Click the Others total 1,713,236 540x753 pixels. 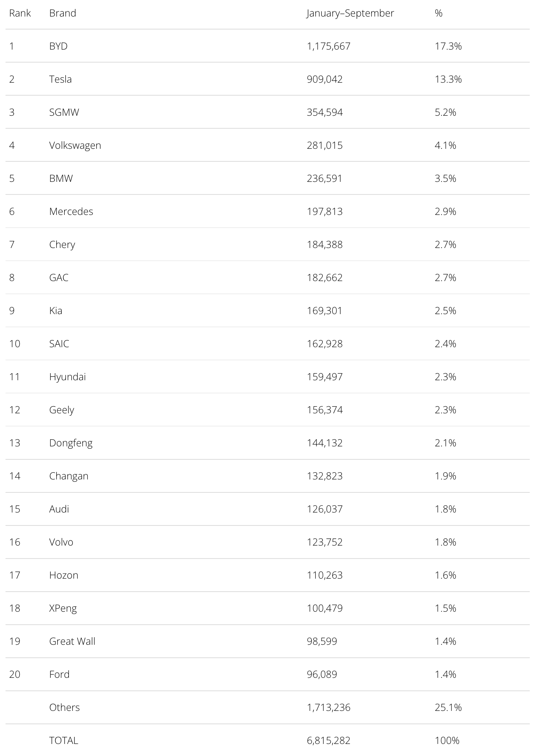tap(329, 707)
